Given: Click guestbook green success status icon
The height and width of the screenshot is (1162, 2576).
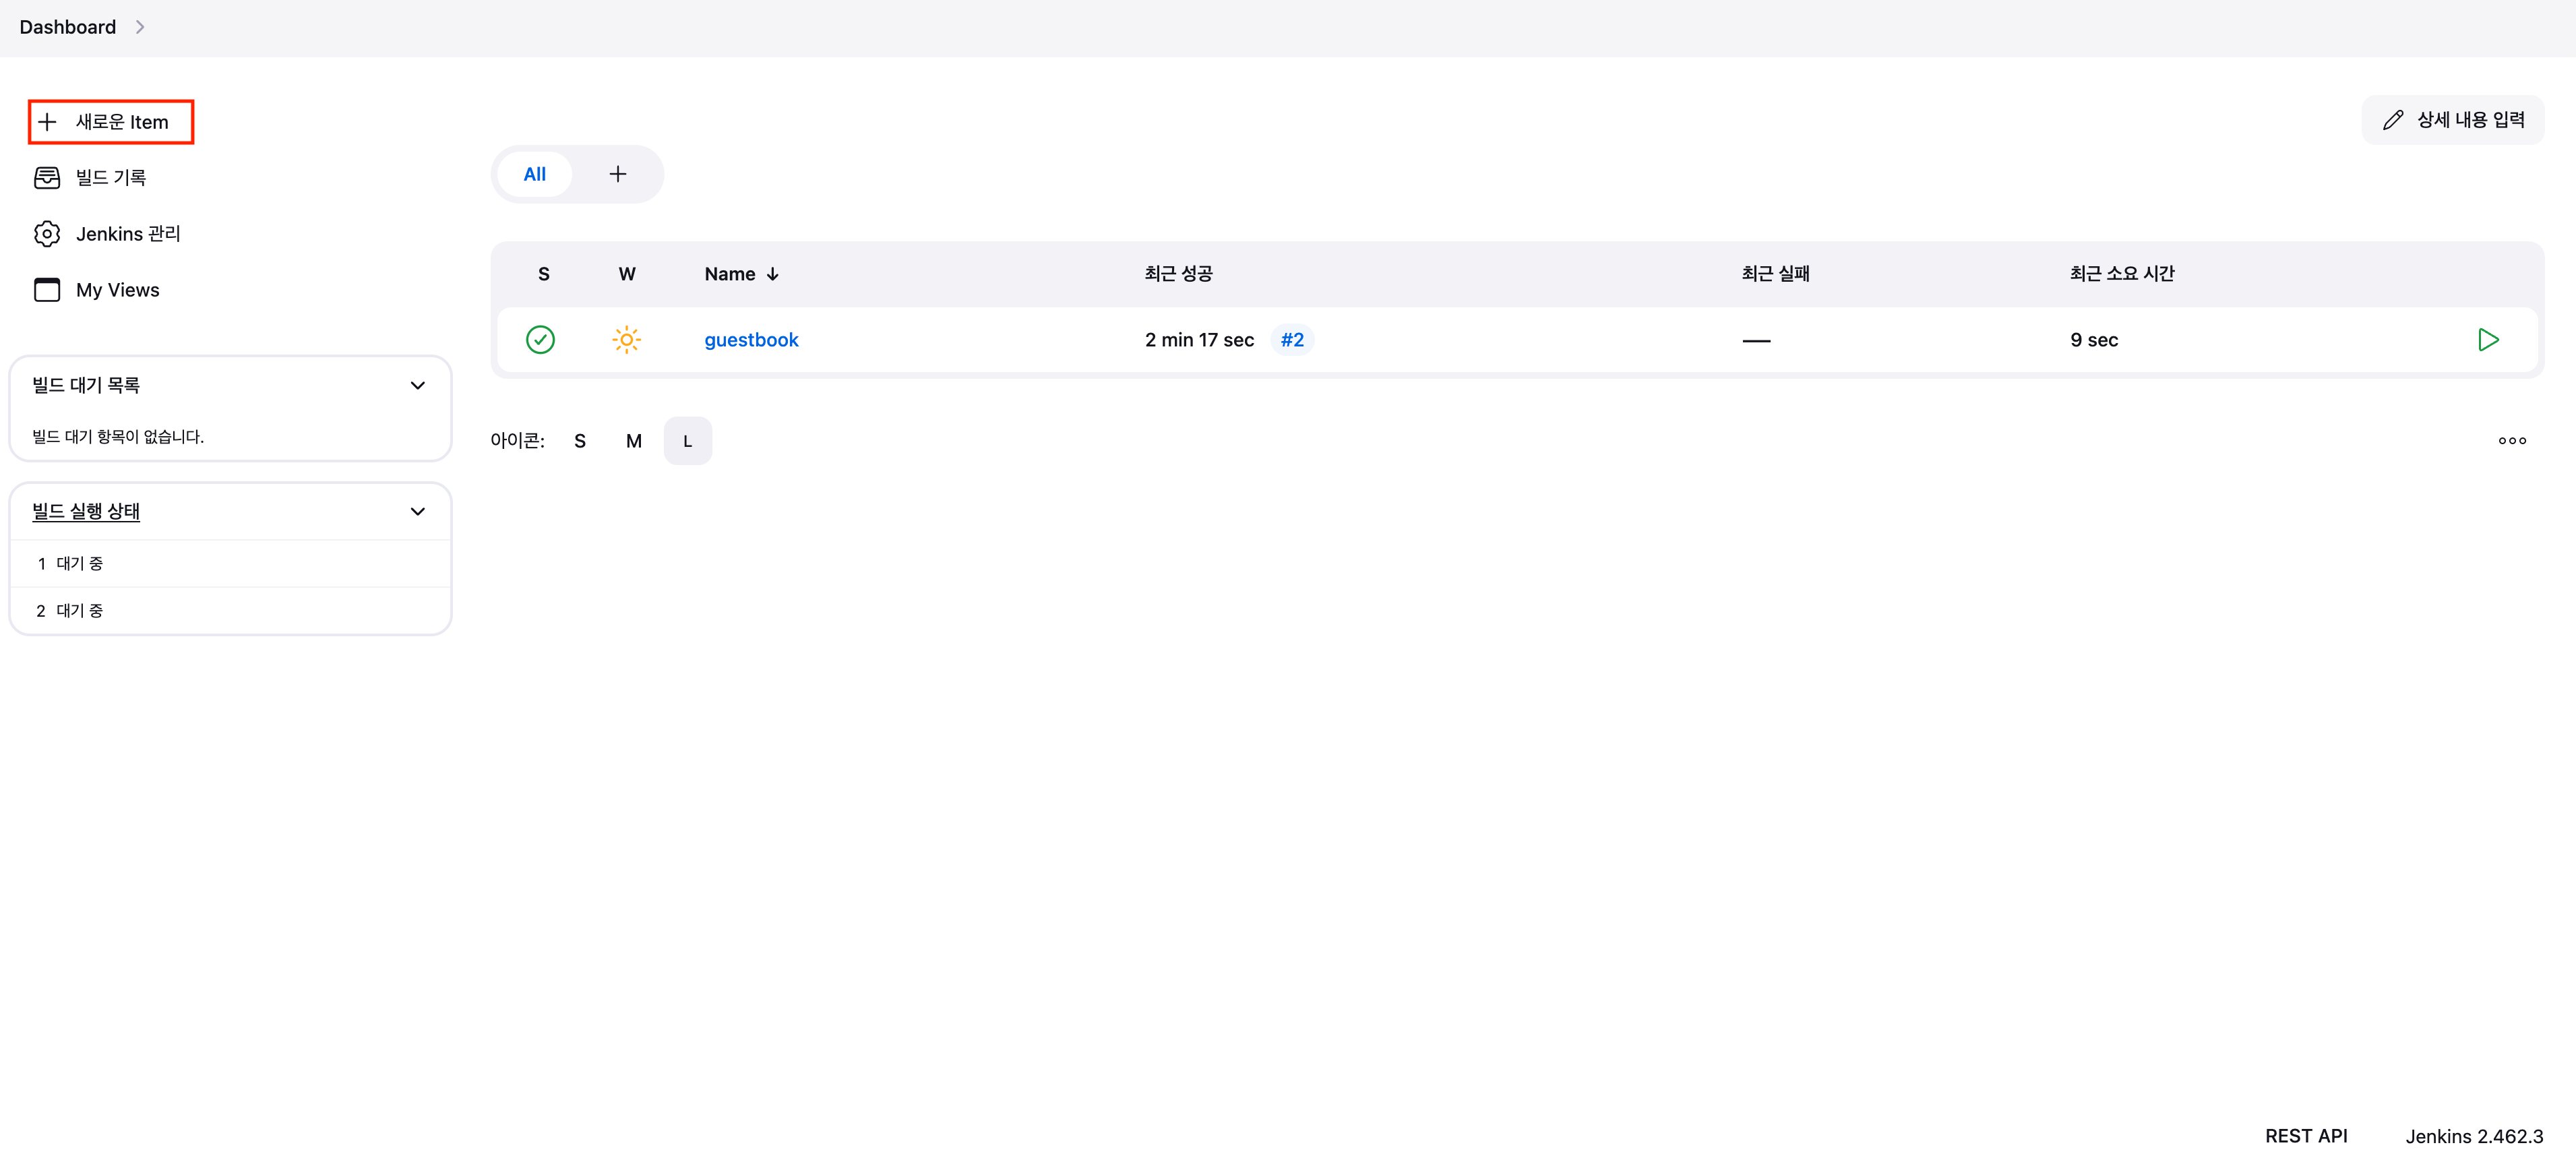Looking at the screenshot, I should click(540, 340).
